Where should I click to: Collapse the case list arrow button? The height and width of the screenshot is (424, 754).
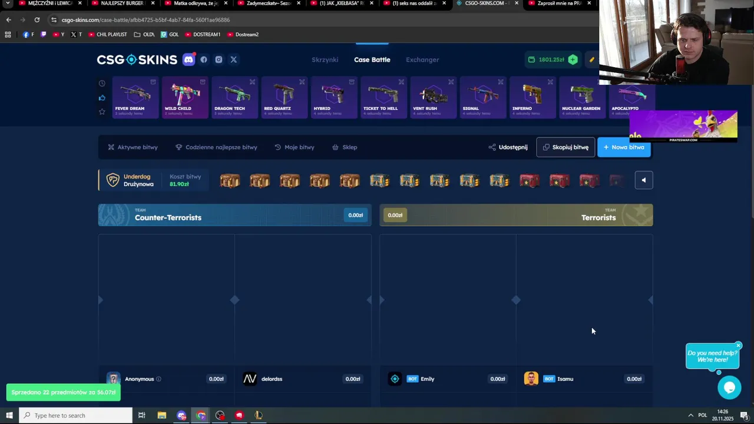coord(643,180)
